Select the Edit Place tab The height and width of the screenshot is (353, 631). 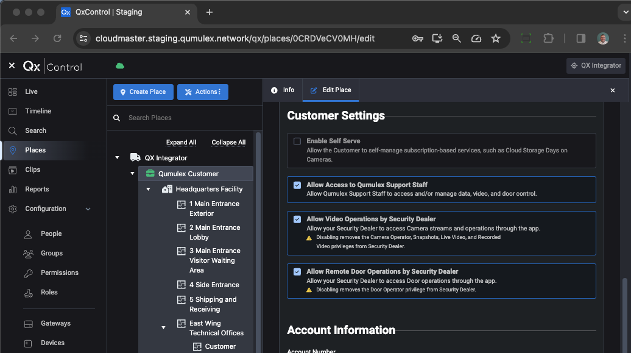[x=331, y=90]
